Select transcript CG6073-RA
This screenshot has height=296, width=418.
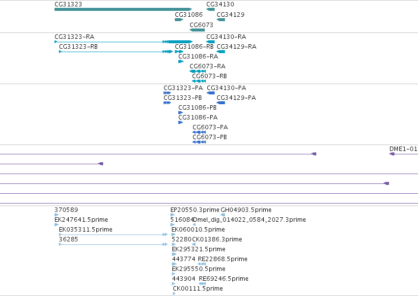click(197, 71)
